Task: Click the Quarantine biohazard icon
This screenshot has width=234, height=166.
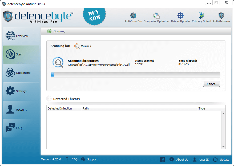Action: point(10,72)
